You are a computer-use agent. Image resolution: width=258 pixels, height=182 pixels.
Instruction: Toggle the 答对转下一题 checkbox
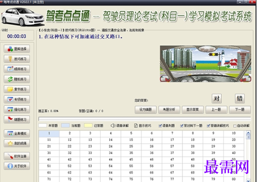(181, 126)
